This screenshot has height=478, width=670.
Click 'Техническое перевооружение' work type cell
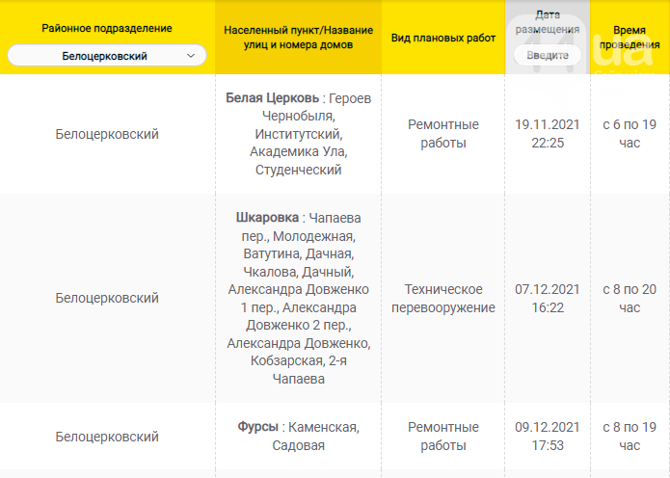(443, 299)
